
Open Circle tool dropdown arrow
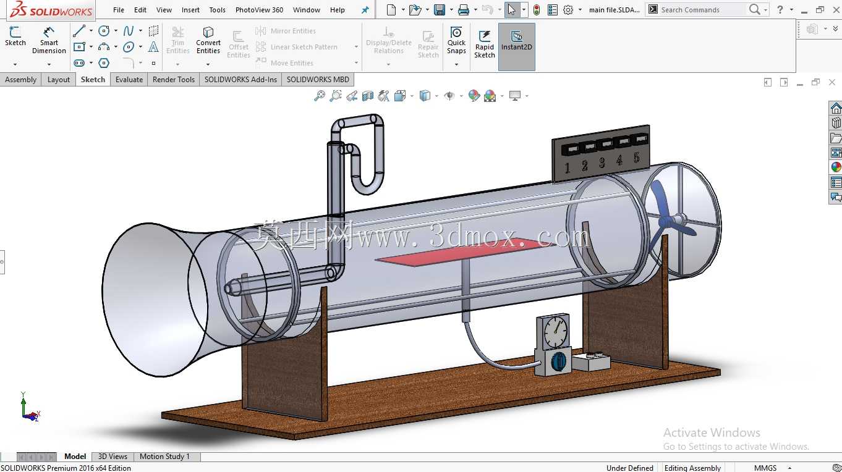click(x=116, y=31)
